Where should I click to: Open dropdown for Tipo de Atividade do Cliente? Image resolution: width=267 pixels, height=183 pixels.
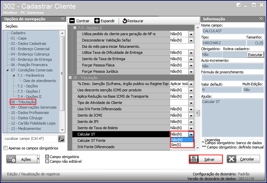point(191,103)
